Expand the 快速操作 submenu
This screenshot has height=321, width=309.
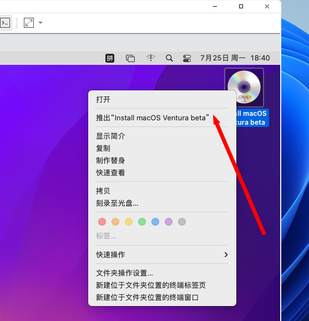pyautogui.click(x=163, y=254)
